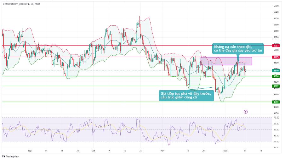Click the 30.00 level on RSI scale

point(276,141)
